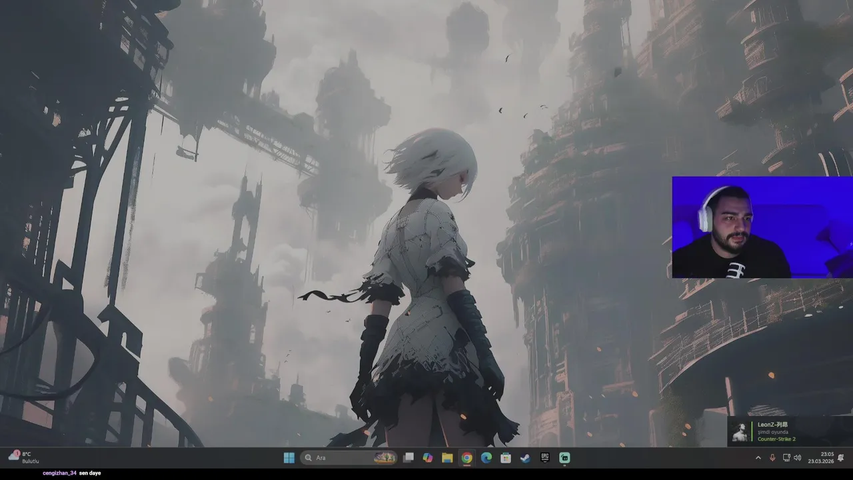Click the LeonZ Steam notification avatar
The width and height of the screenshot is (853, 480).
click(739, 432)
